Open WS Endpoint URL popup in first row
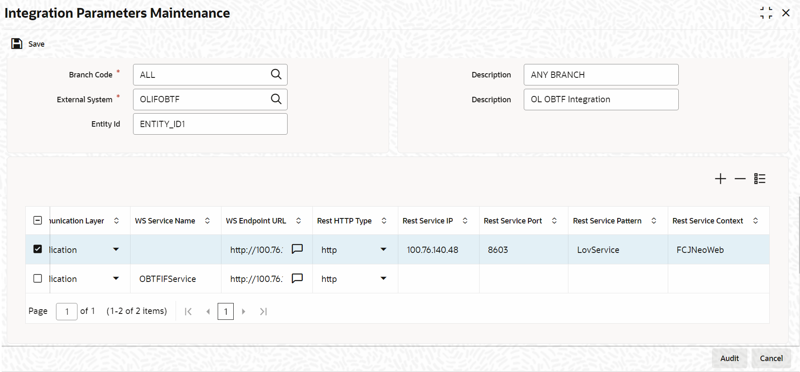 [x=297, y=249]
